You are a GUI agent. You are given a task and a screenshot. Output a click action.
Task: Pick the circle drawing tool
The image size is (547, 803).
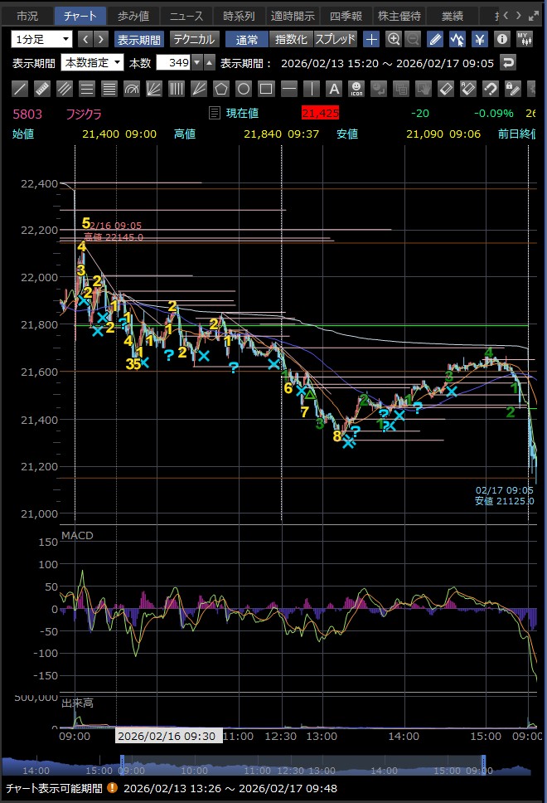(x=244, y=88)
